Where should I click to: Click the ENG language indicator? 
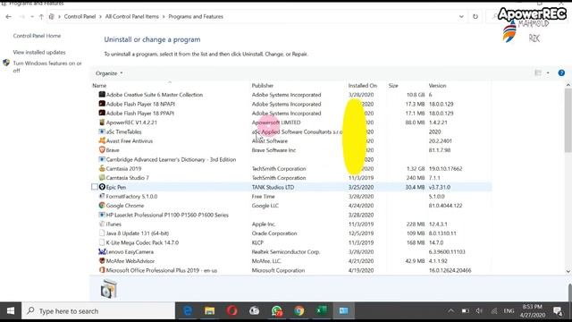tap(509, 310)
